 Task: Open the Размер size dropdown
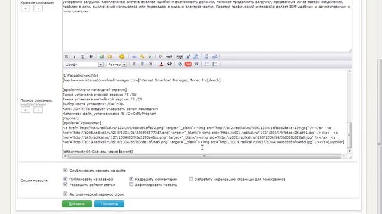tap(117, 65)
